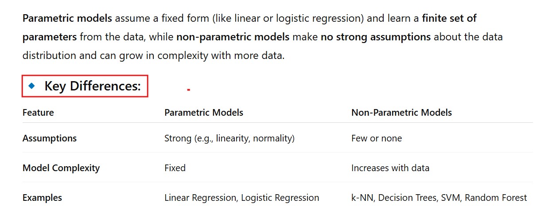The image size is (556, 223).
Task: Click the Few or none cell
Action: (377, 138)
